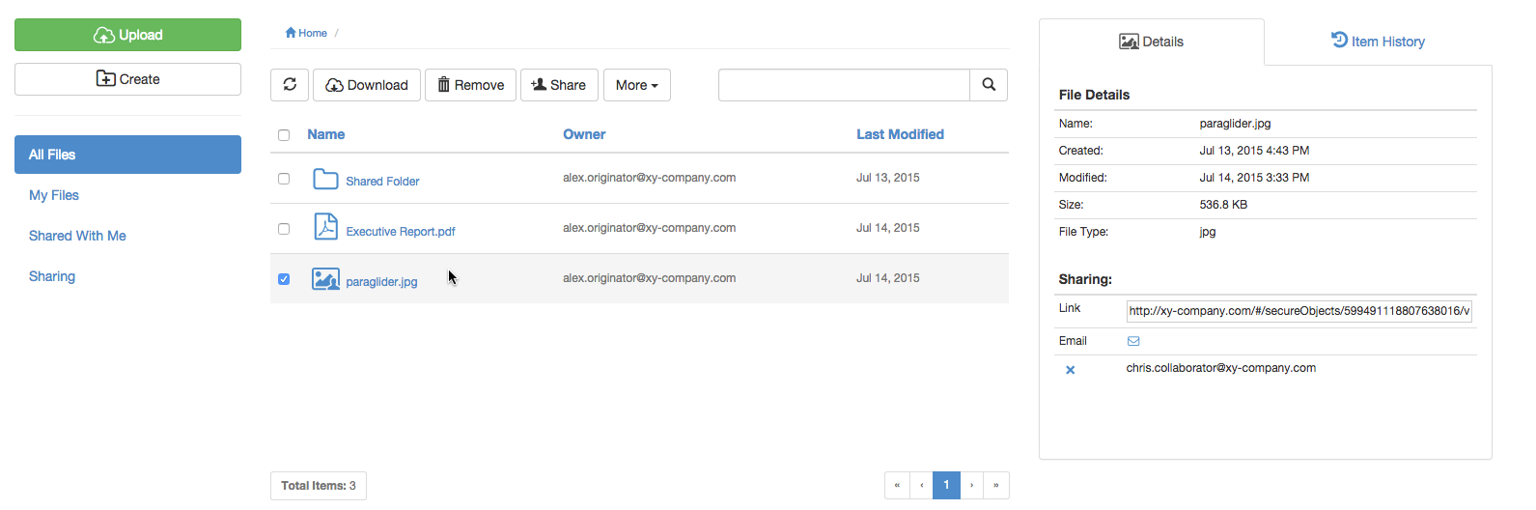Remove chris.collaborator share with X icon

click(1070, 370)
